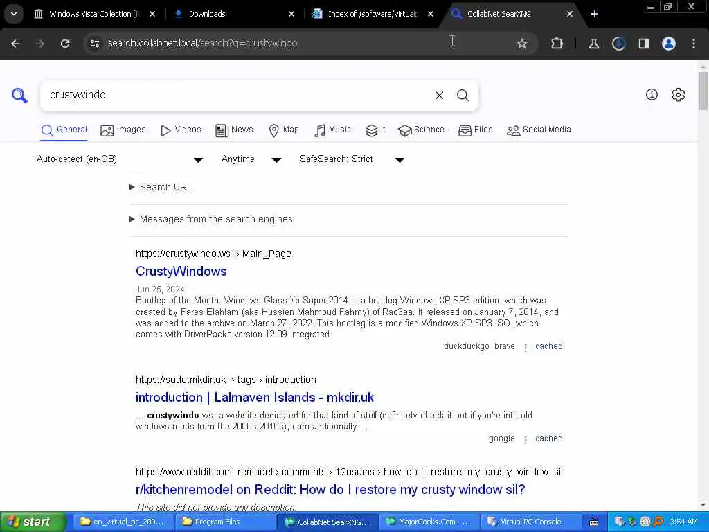Switch to the News category
Image resolution: width=709 pixels, height=532 pixels.
[234, 130]
